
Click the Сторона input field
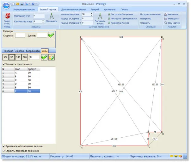pyautogui.click(x=20, y=35)
